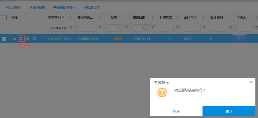The height and width of the screenshot is (118, 258).
Task: Click the eye view icon in the row
Action: [x=15, y=39]
